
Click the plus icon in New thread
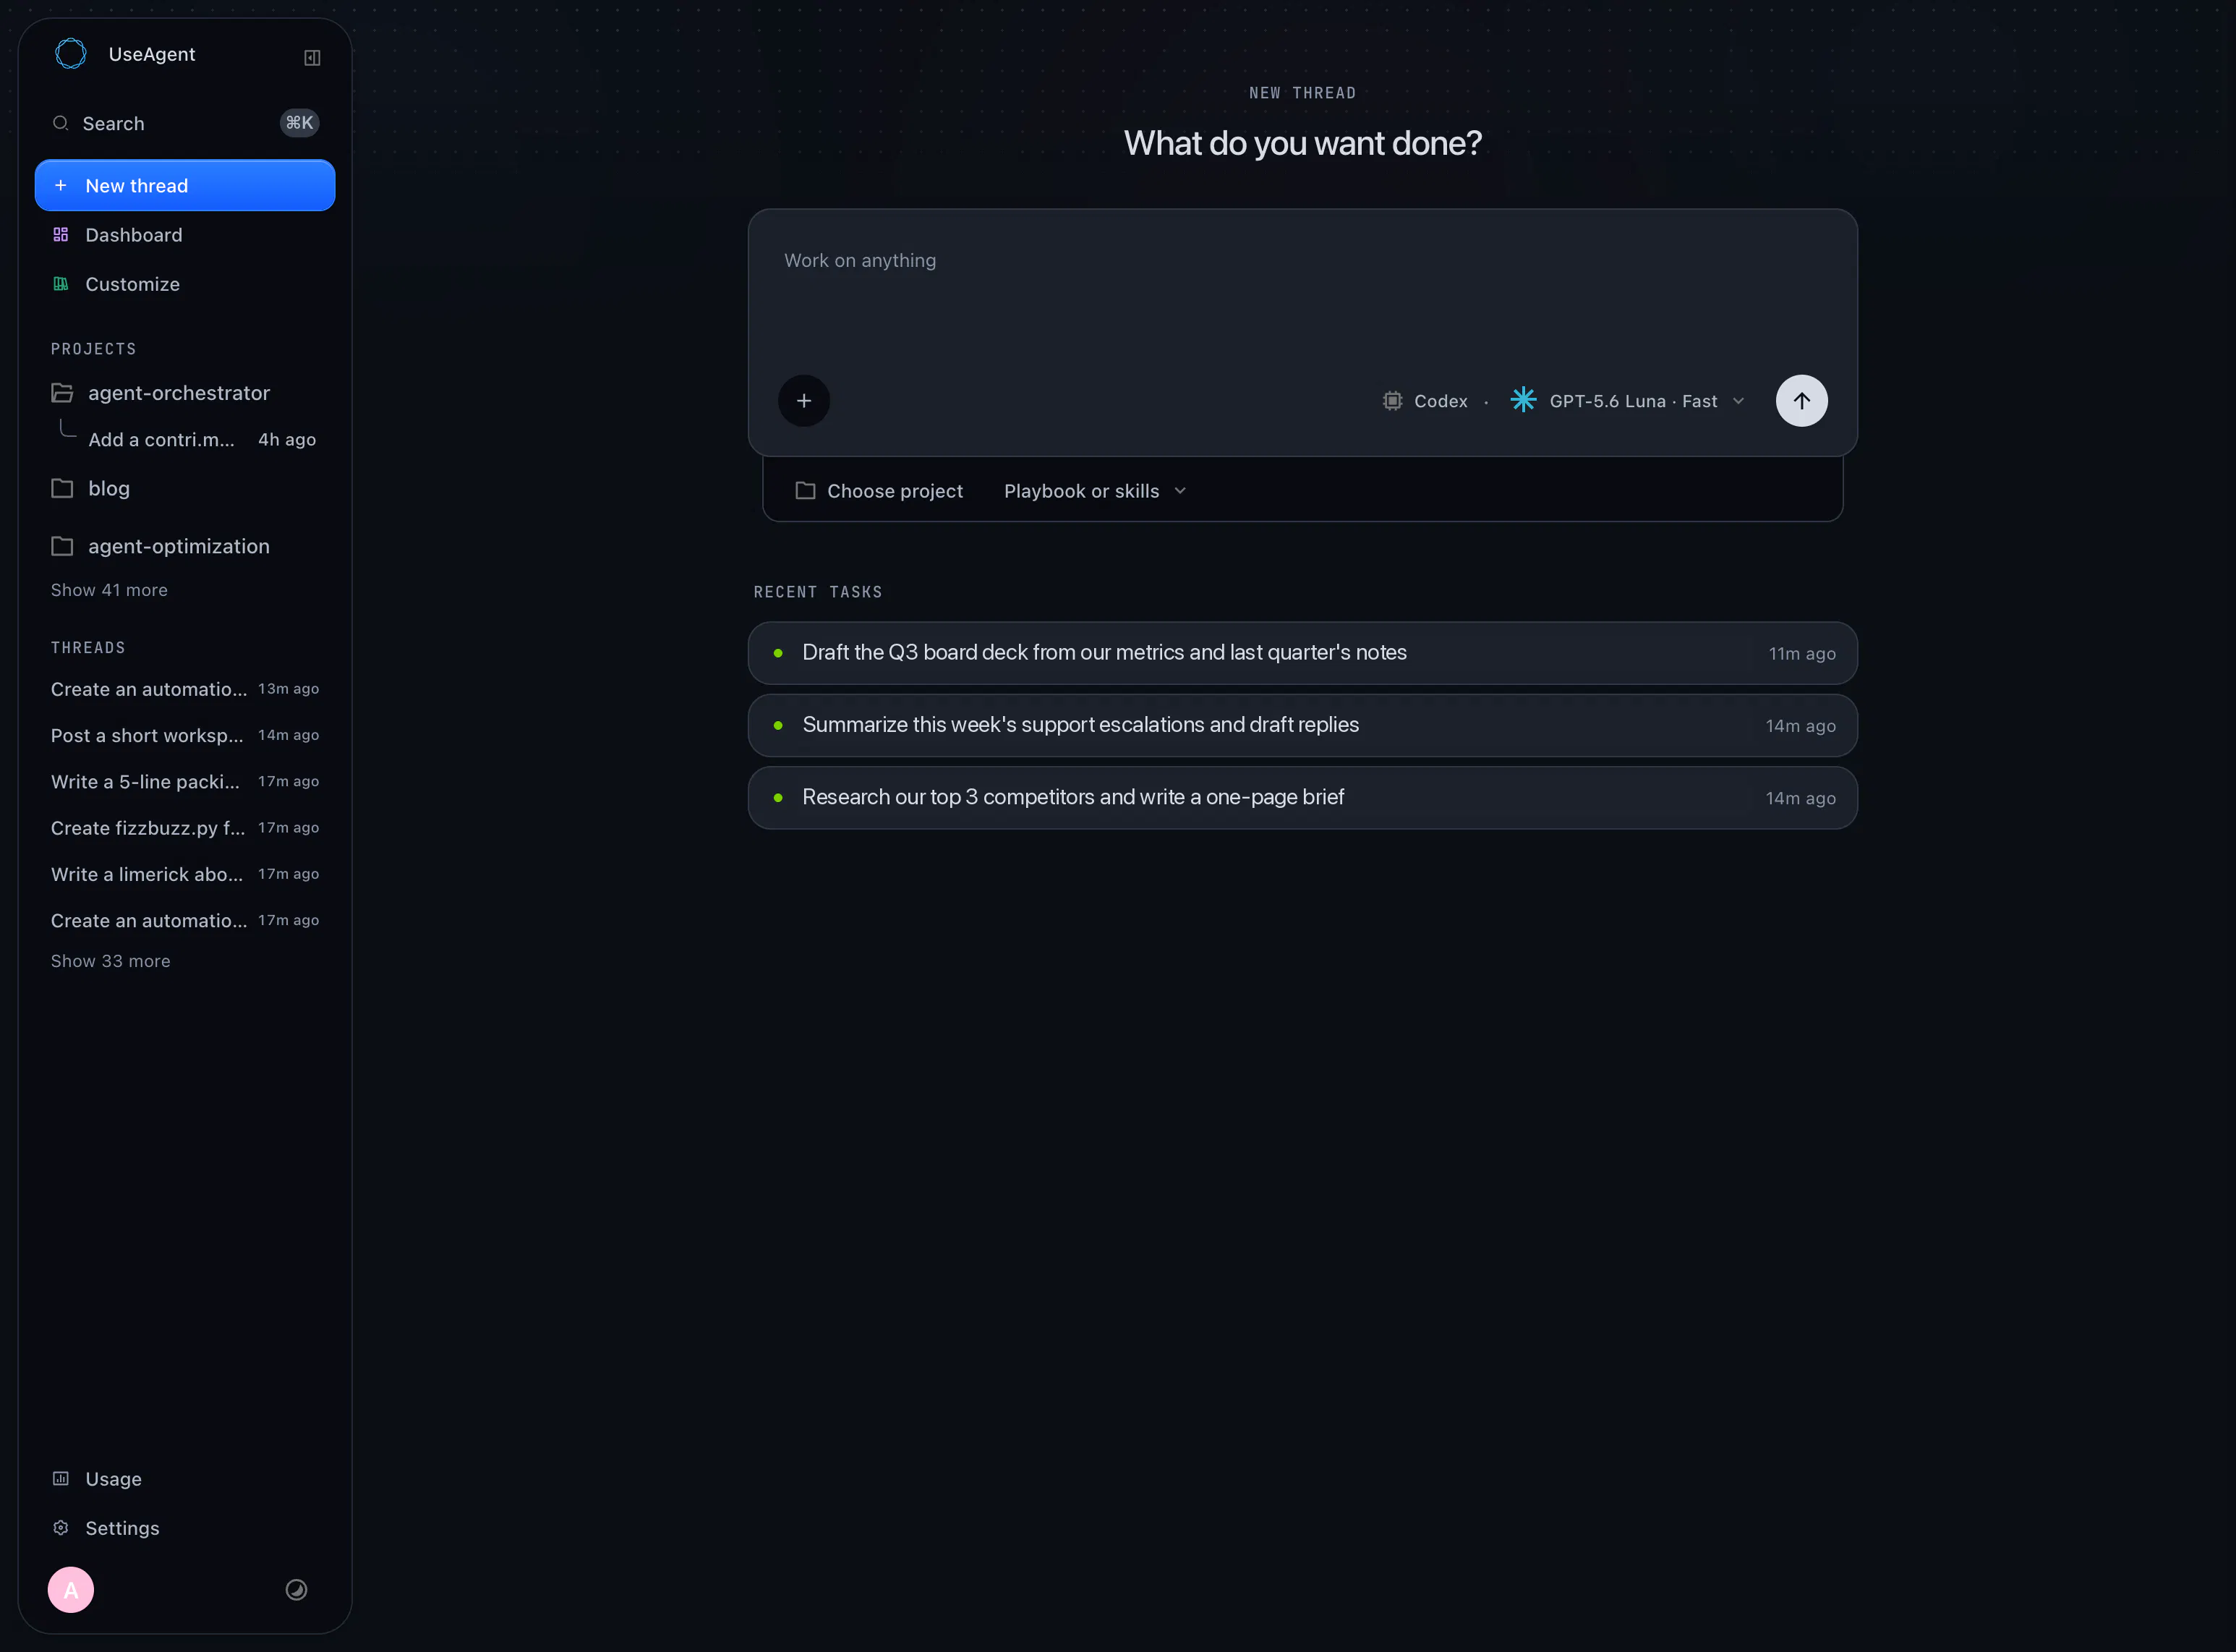pyautogui.click(x=61, y=186)
